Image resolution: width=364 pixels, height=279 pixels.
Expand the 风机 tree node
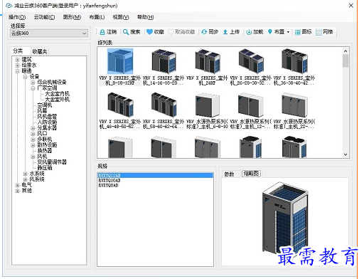(x=33, y=157)
